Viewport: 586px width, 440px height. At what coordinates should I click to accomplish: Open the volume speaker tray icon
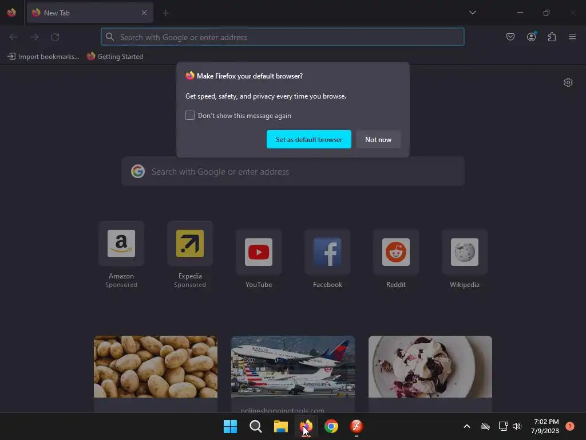click(517, 426)
